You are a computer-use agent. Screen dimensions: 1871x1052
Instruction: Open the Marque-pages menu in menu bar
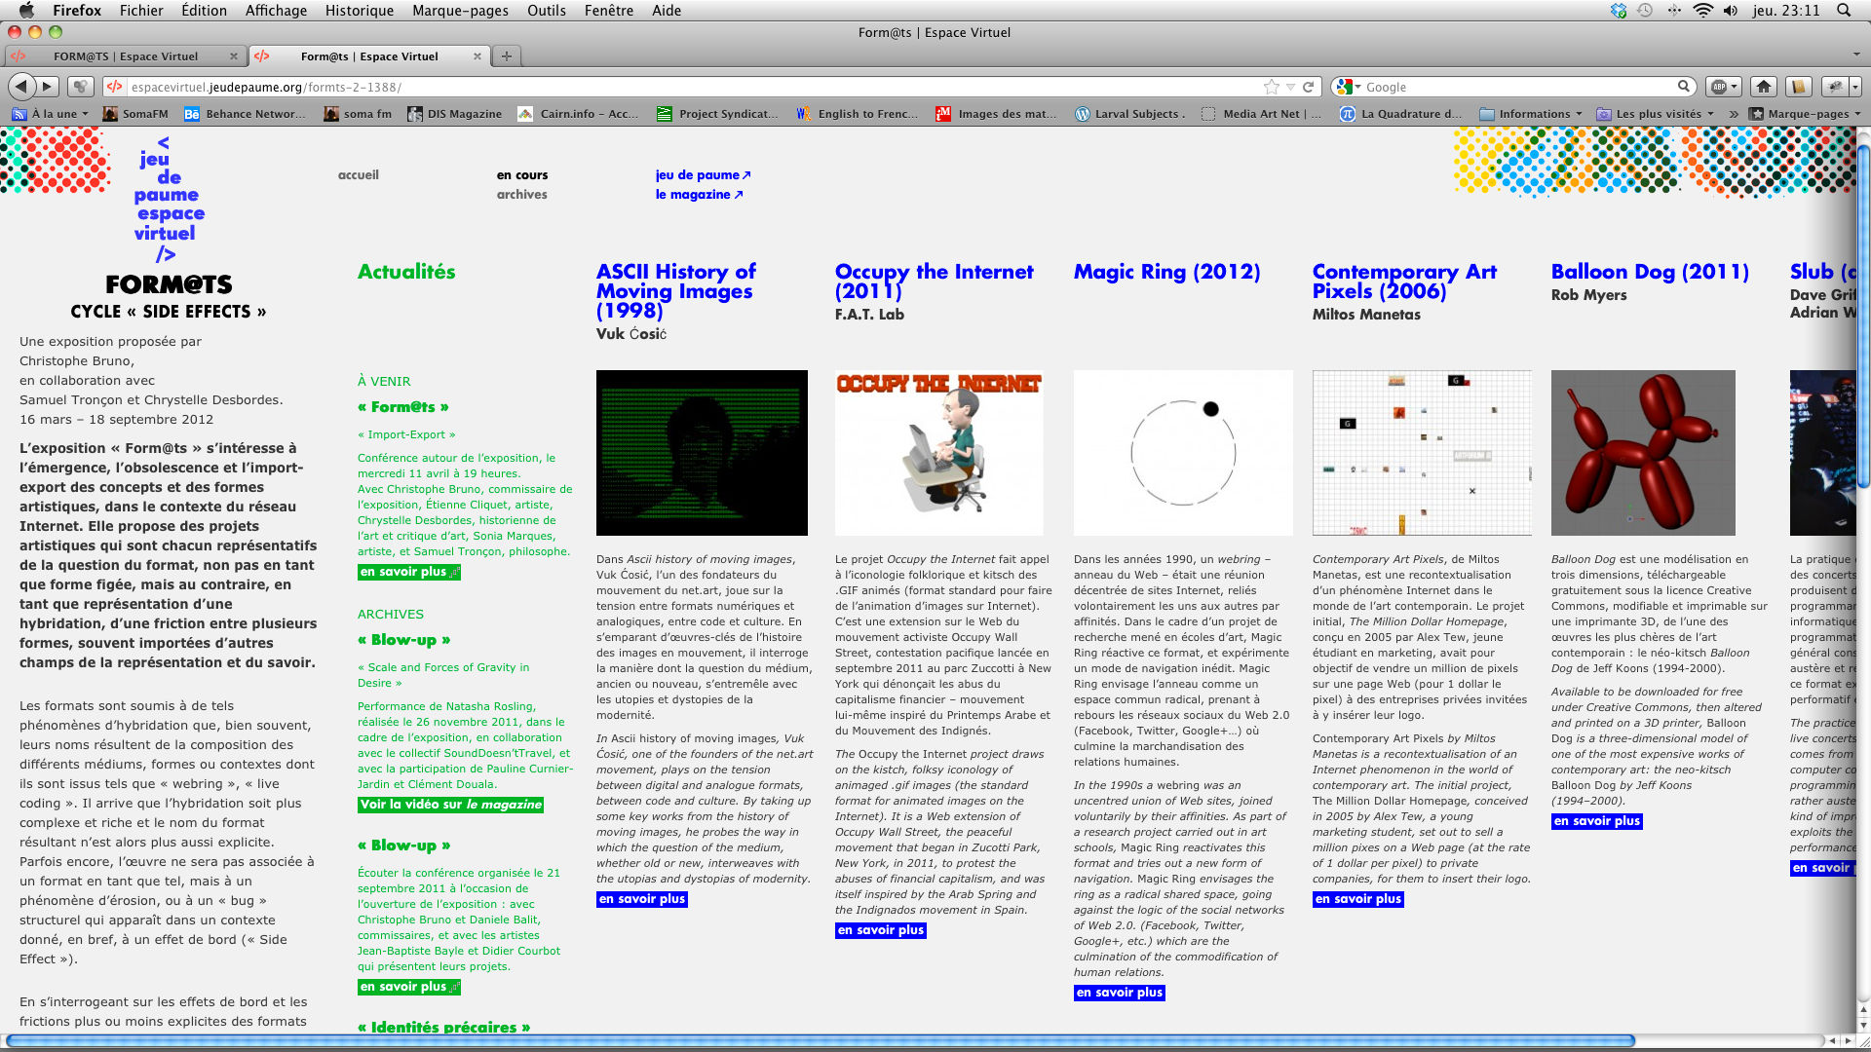(460, 11)
